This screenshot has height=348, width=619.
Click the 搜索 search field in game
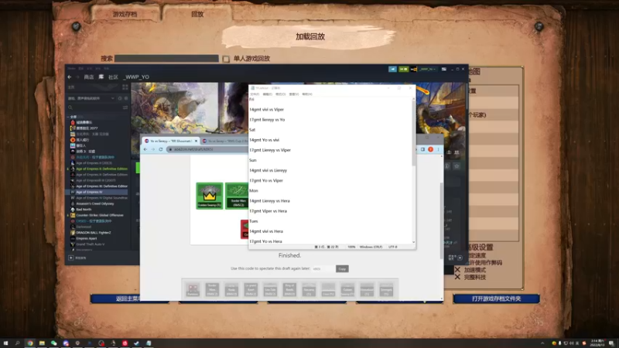(166, 59)
